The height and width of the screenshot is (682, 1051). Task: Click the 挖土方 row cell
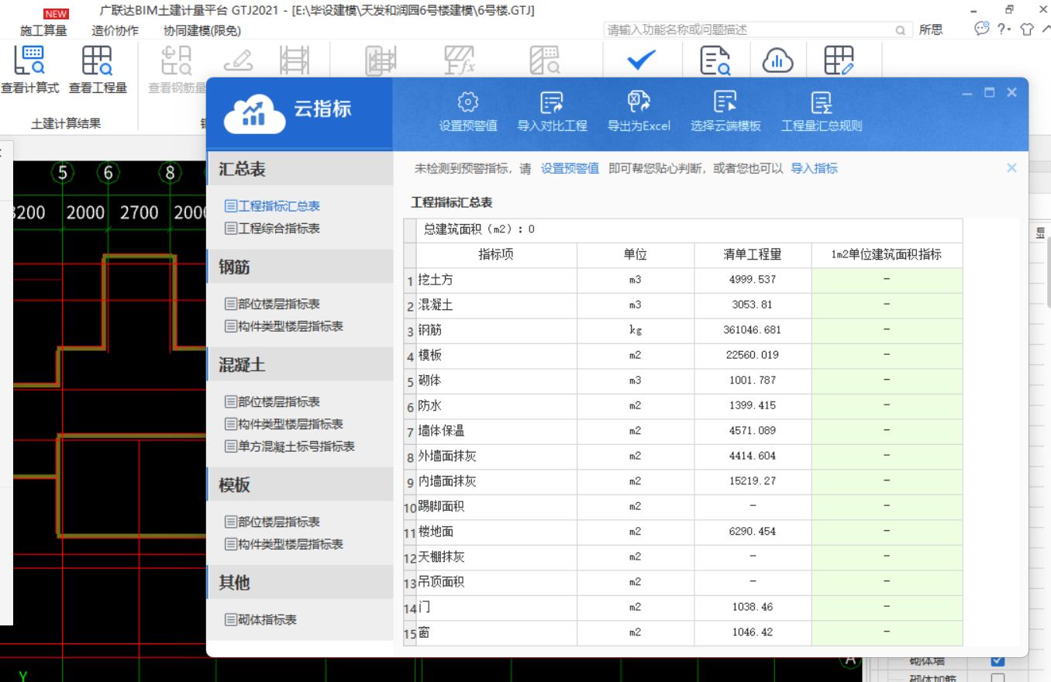point(496,280)
